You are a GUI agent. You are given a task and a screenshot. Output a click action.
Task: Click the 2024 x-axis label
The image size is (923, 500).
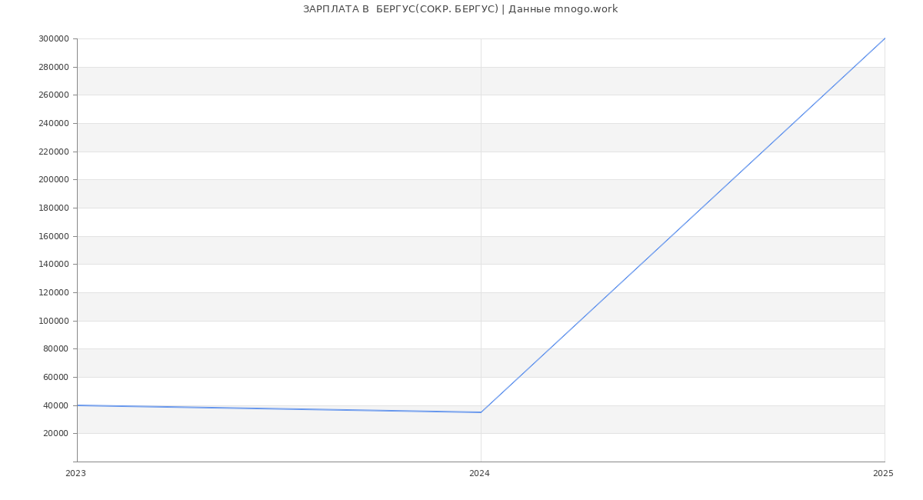coord(479,474)
